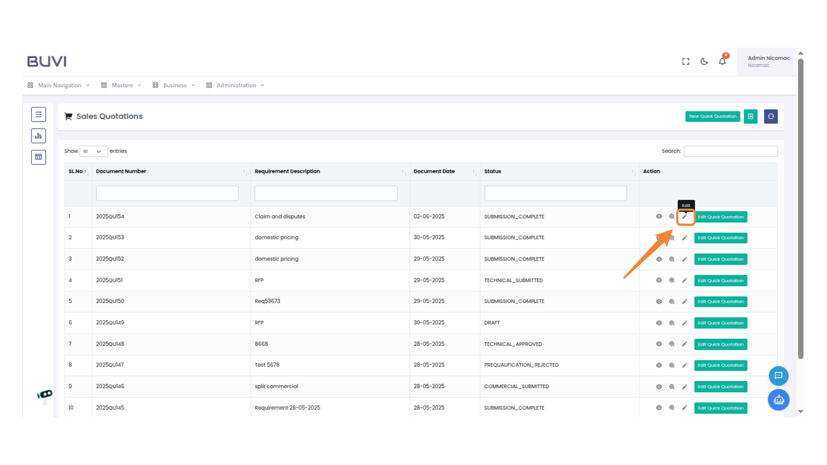The image size is (827, 465).
Task: Open the Administration dropdown menu
Action: tap(236, 85)
